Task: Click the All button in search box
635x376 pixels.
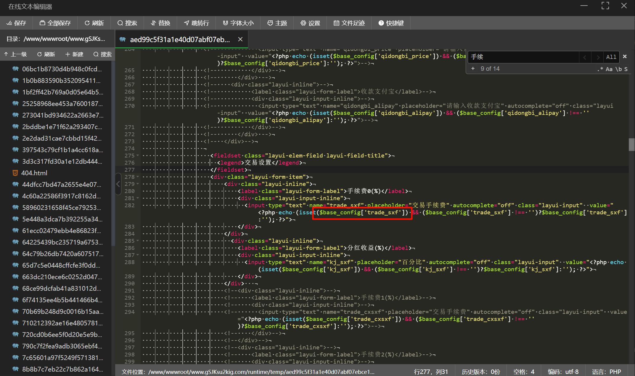Action: 611,57
